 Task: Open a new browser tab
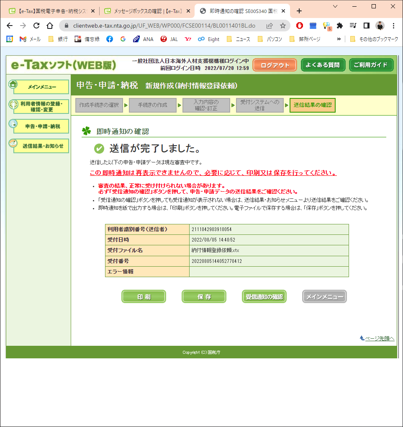coord(299,11)
